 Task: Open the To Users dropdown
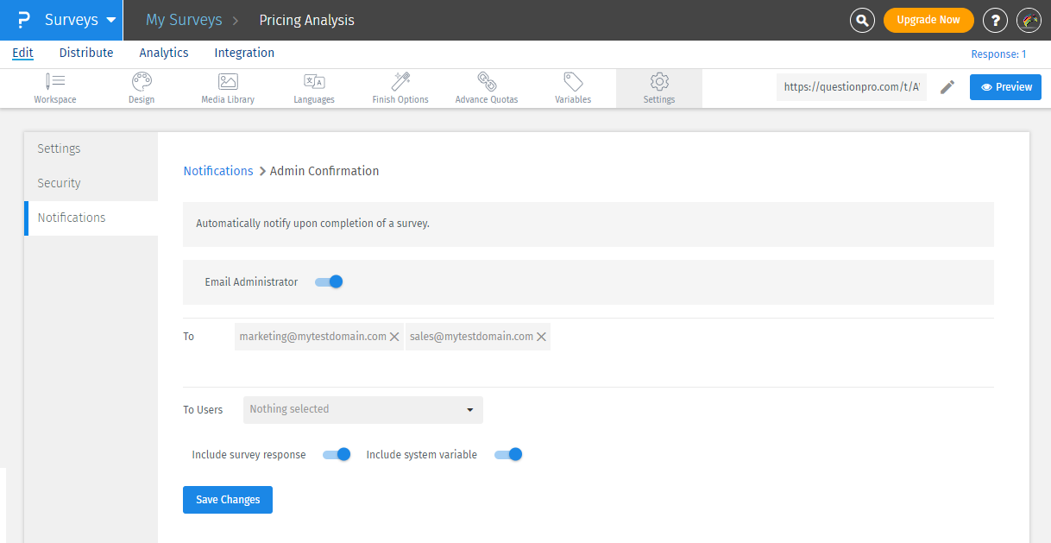[x=363, y=409]
